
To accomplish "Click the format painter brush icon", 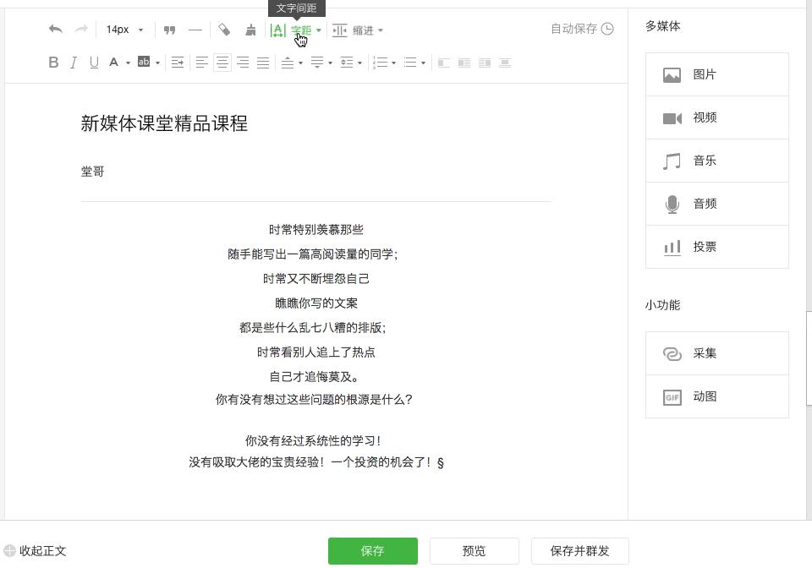I will pyautogui.click(x=250, y=30).
